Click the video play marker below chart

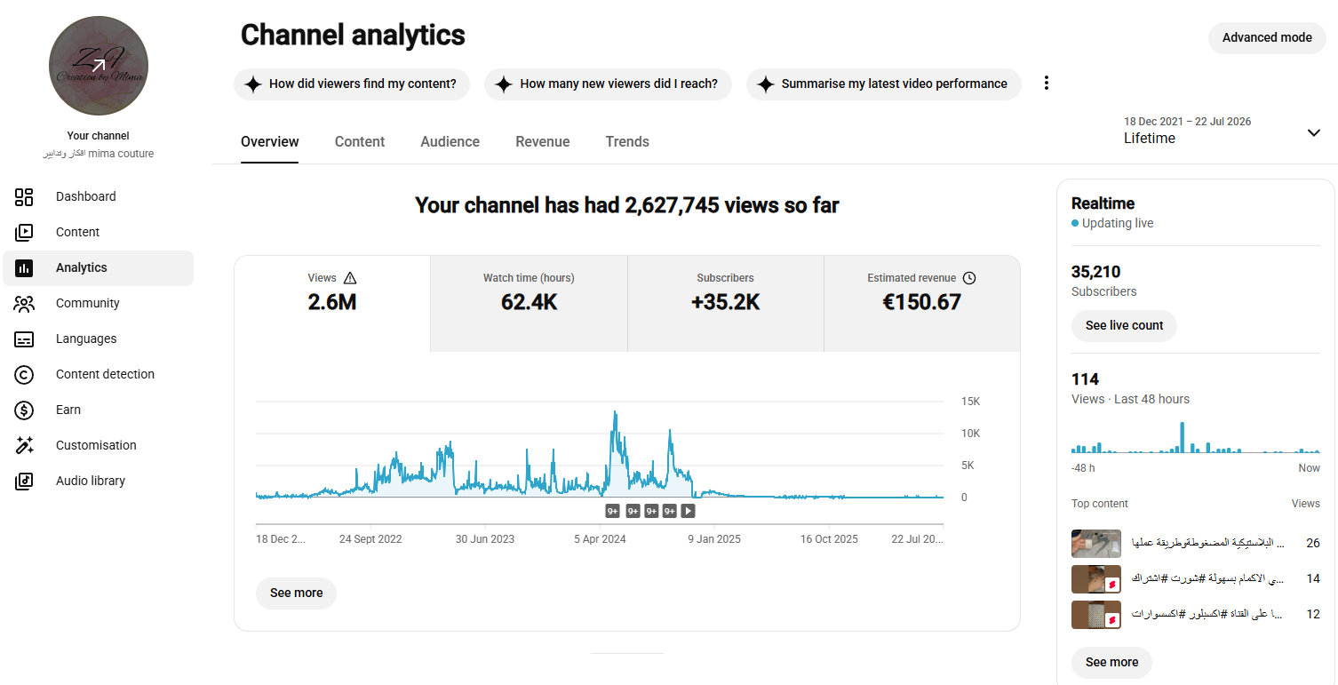(x=688, y=511)
